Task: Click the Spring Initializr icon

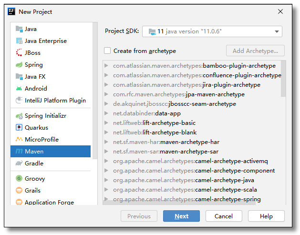Action: (x=19, y=116)
